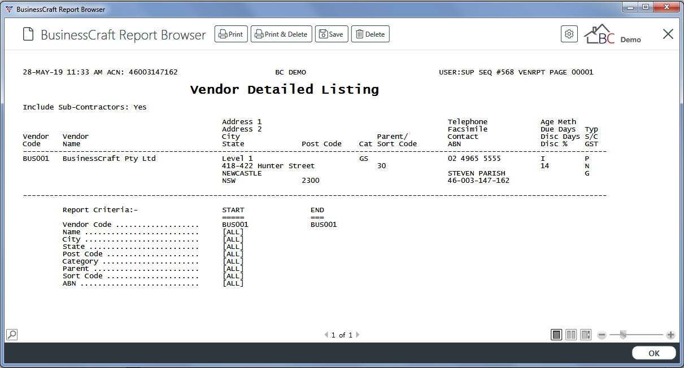This screenshot has width=684, height=368.
Task: Click the '28-MAY-19 11:33 AM' timestamp
Action: (x=63, y=72)
